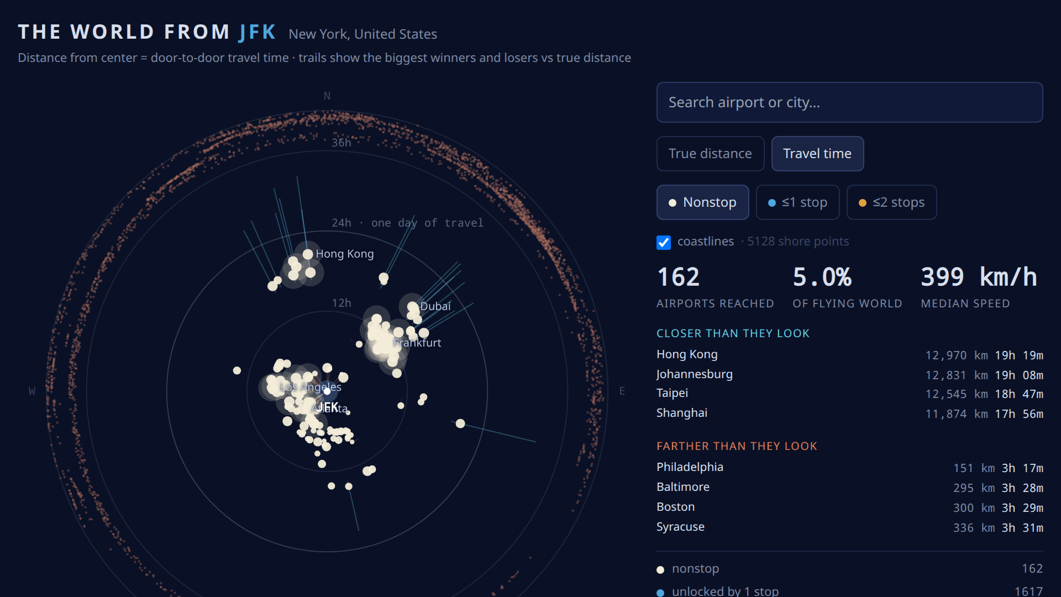Click the 12h ring label
Image resolution: width=1061 pixels, height=597 pixels.
pyautogui.click(x=341, y=303)
